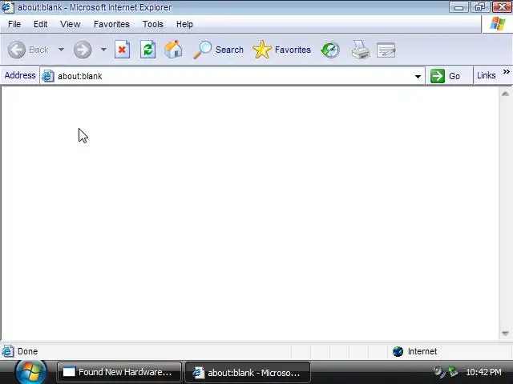
Task: Click page icon in address bar
Action: (48, 76)
